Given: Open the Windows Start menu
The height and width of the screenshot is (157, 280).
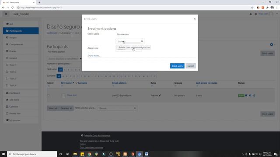Looking at the screenshot, I should point(3,154).
